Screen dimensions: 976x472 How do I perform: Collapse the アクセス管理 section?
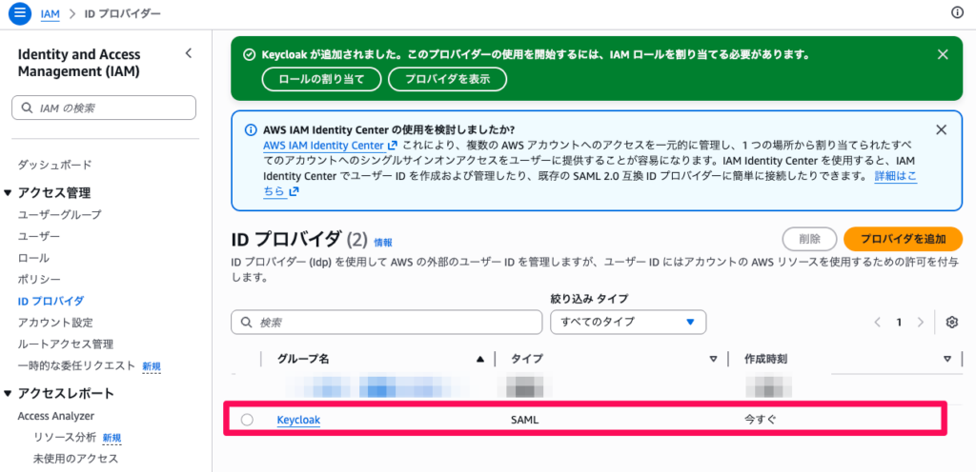click(x=9, y=193)
